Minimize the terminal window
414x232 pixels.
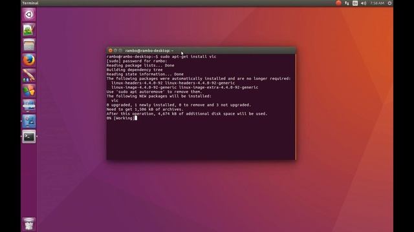pyautogui.click(x=115, y=50)
